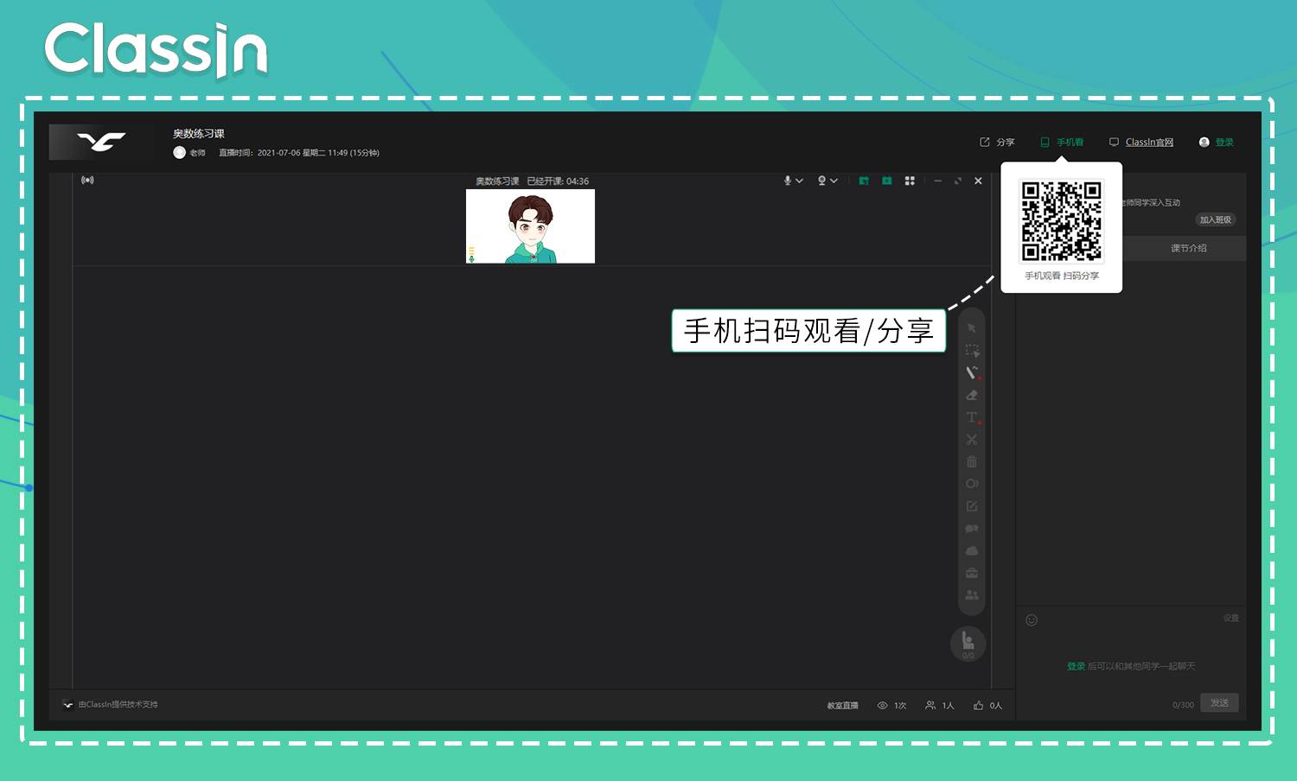Image resolution: width=1297 pixels, height=781 pixels.
Task: Open the toolbox briefcase icon
Action: tap(972, 573)
